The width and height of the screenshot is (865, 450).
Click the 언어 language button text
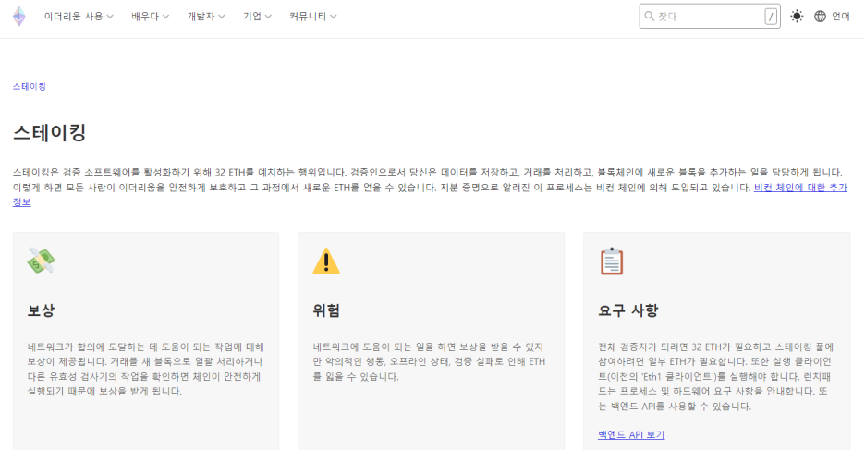pyautogui.click(x=841, y=17)
